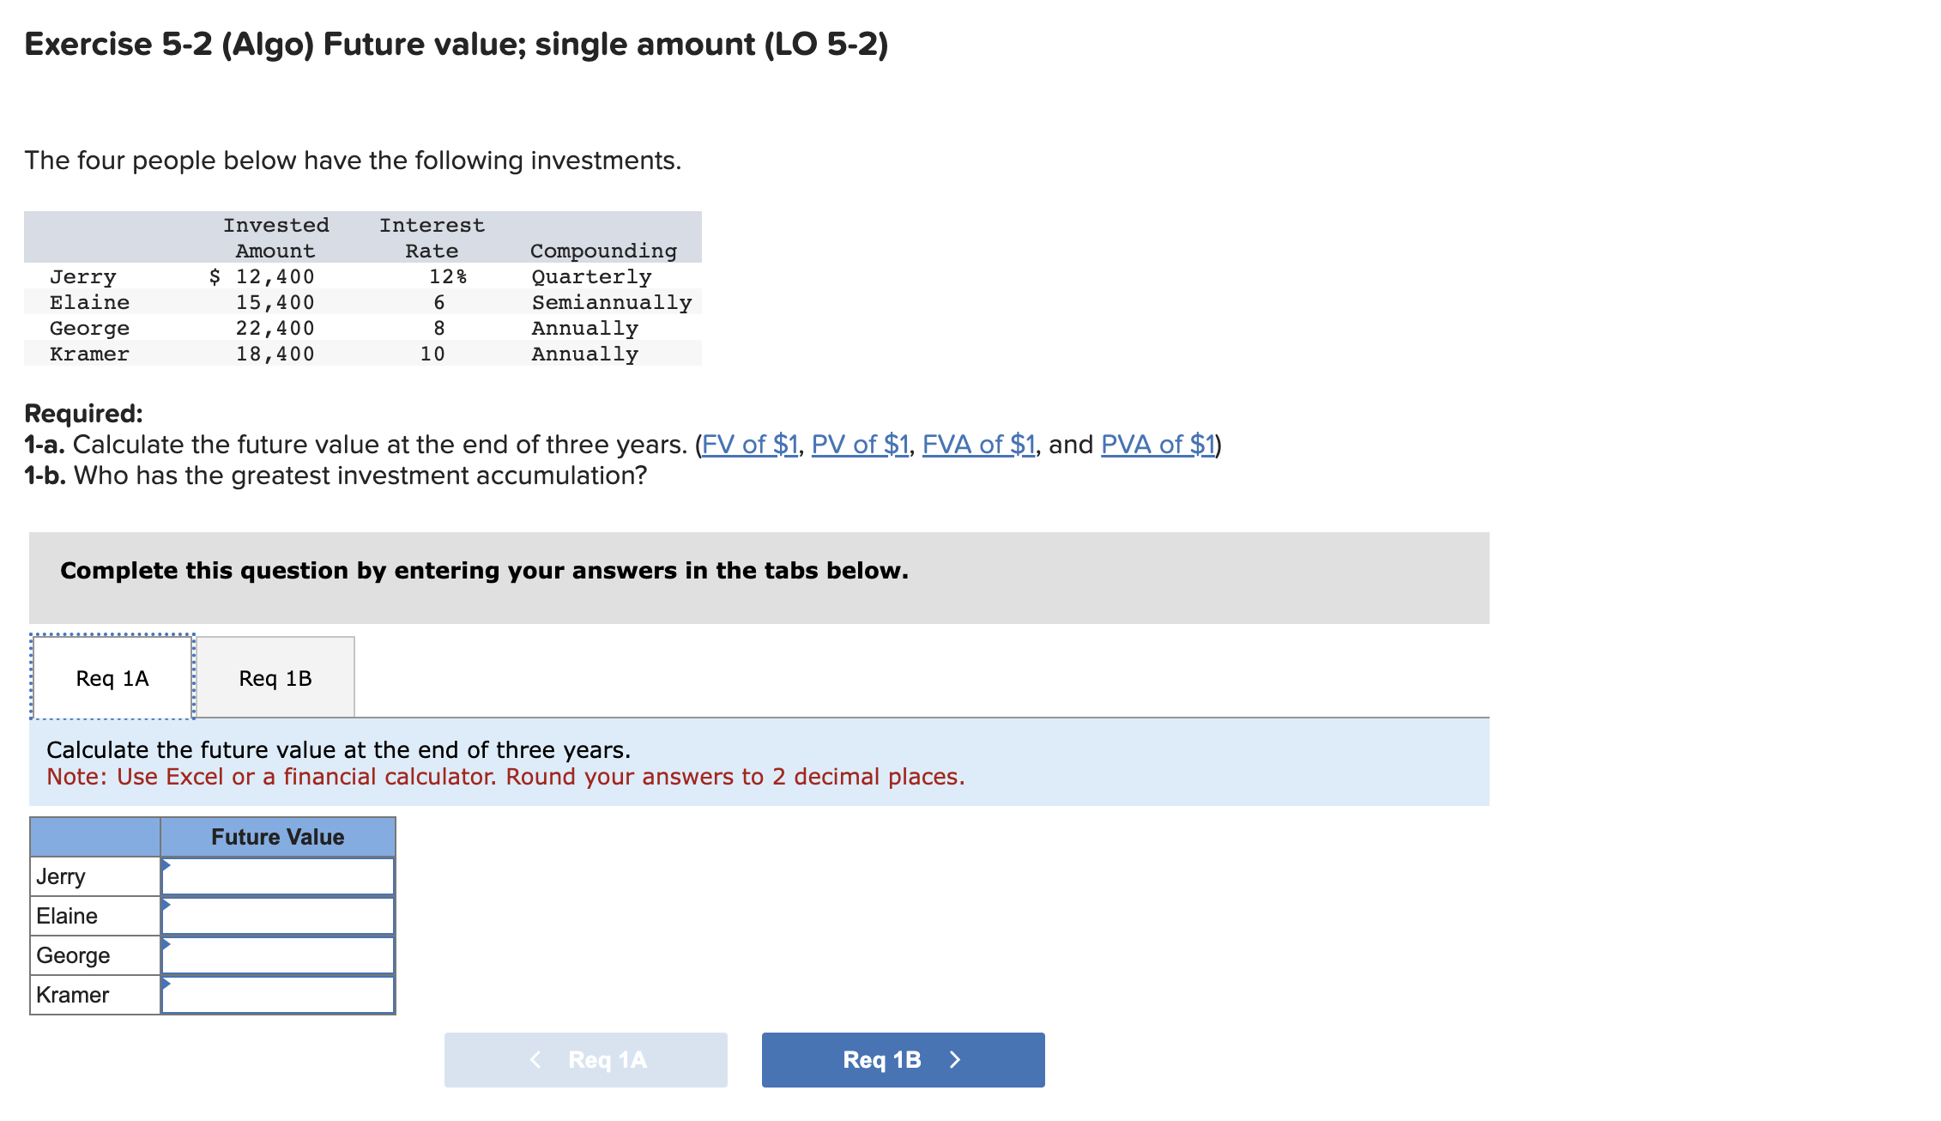
Task: Open the "FV of $1" table link
Action: point(748,445)
